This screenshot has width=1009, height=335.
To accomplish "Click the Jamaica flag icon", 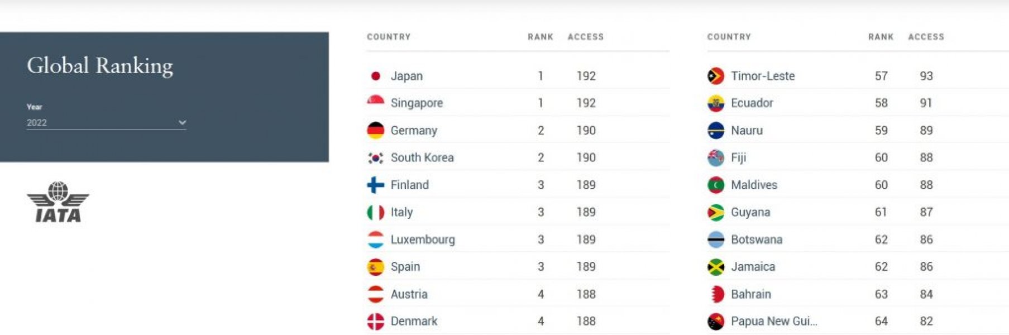I will pos(716,267).
